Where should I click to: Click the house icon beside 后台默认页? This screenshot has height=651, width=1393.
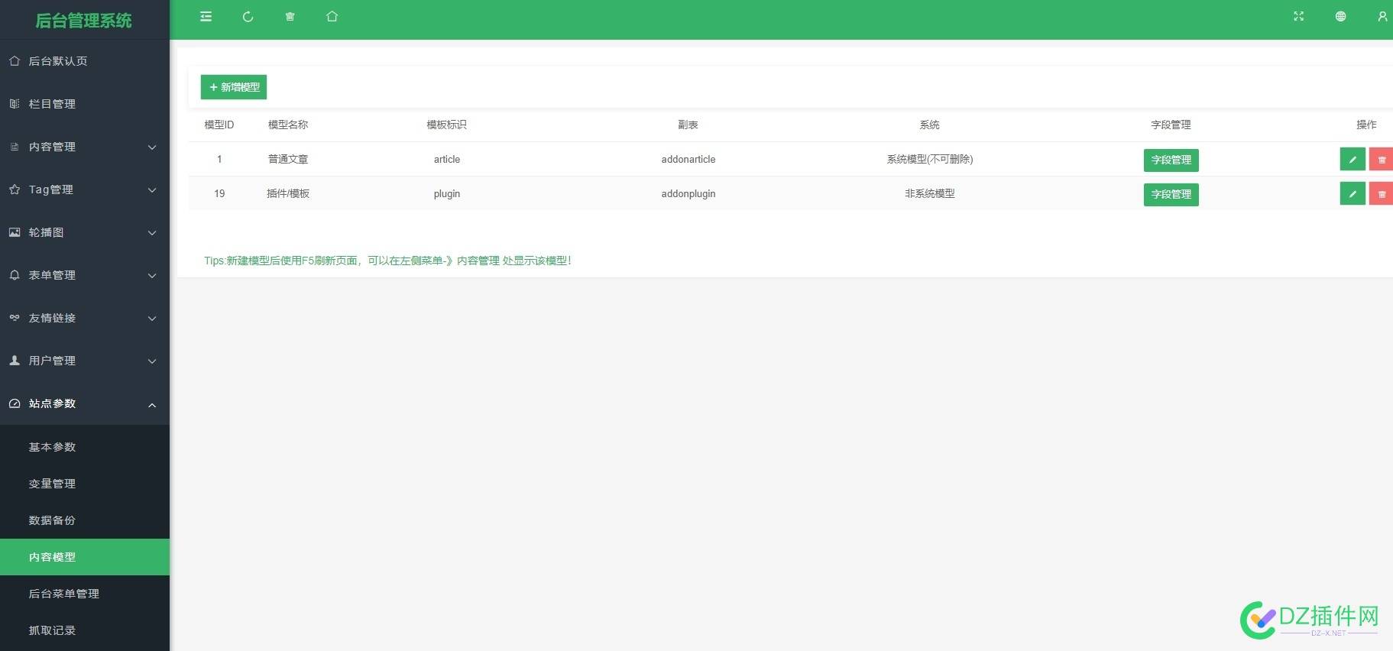point(15,61)
